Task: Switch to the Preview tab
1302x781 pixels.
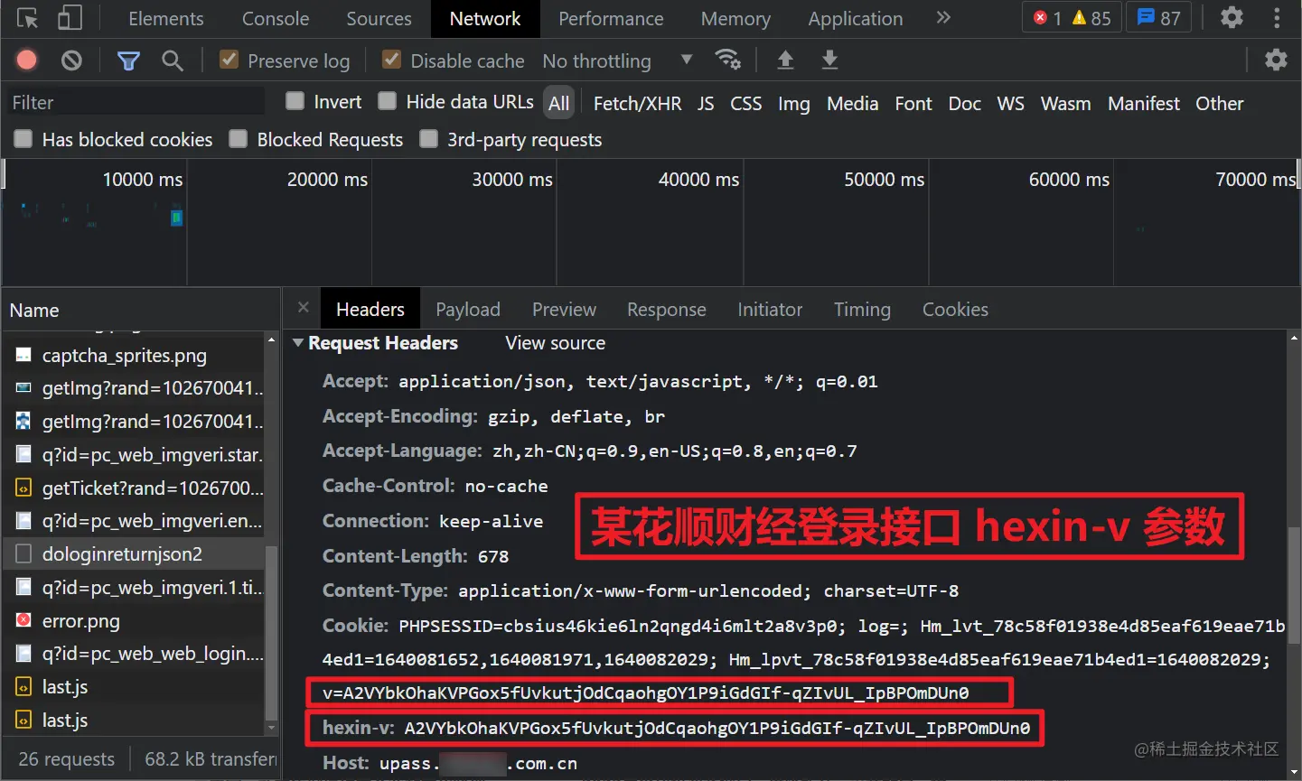Action: click(x=564, y=310)
